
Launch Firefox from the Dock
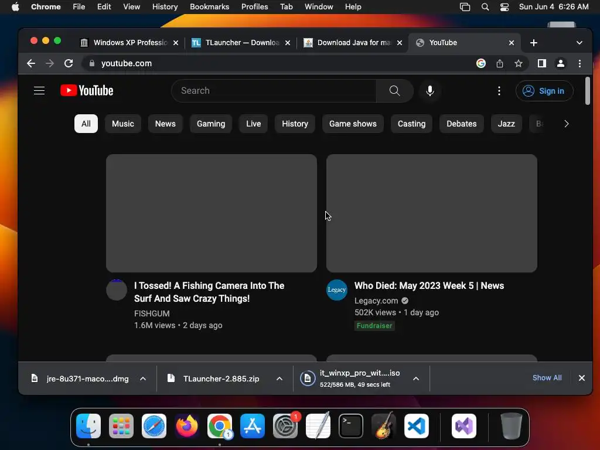pyautogui.click(x=187, y=426)
